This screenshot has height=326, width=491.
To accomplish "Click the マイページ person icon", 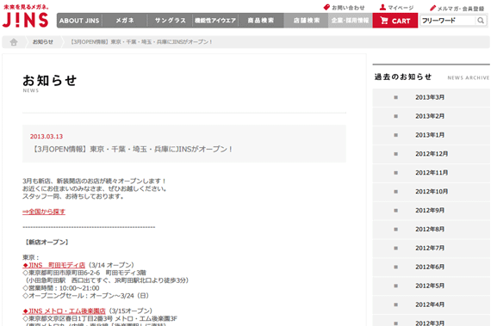I will click(x=382, y=7).
